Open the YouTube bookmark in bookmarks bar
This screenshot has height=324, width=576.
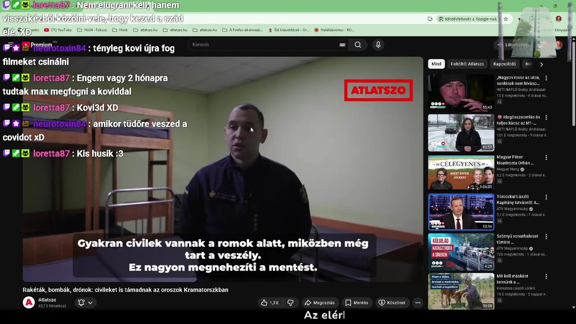(x=58, y=30)
